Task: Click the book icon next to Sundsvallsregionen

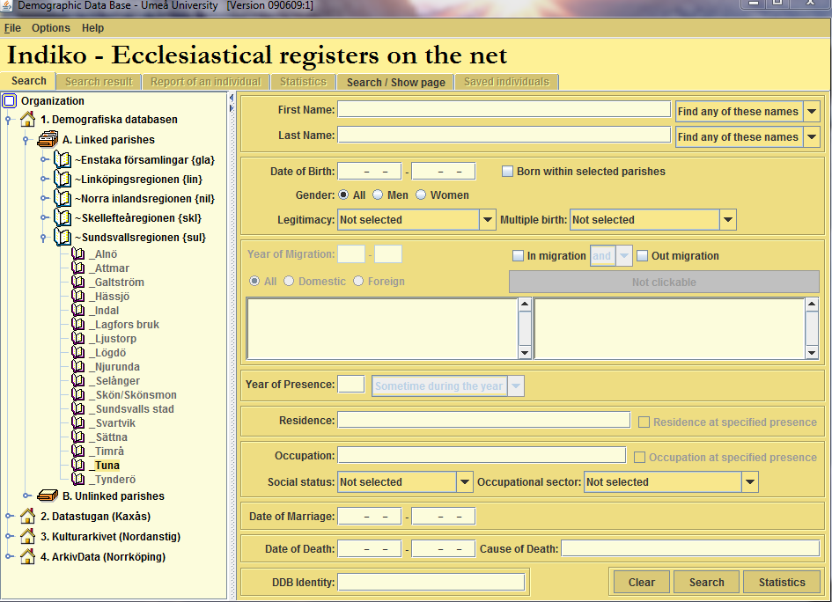Action: [x=63, y=237]
